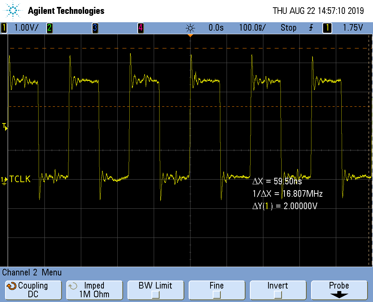
Task: Open the Probe submenu arrow
Action: point(339,295)
